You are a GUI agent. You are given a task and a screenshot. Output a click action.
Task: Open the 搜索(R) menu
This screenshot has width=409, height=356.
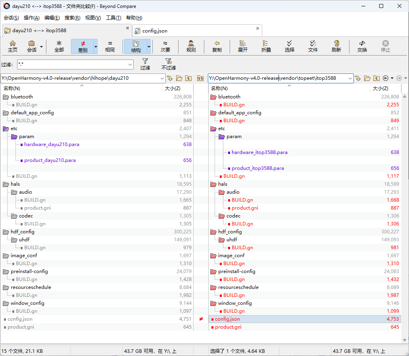(72, 18)
